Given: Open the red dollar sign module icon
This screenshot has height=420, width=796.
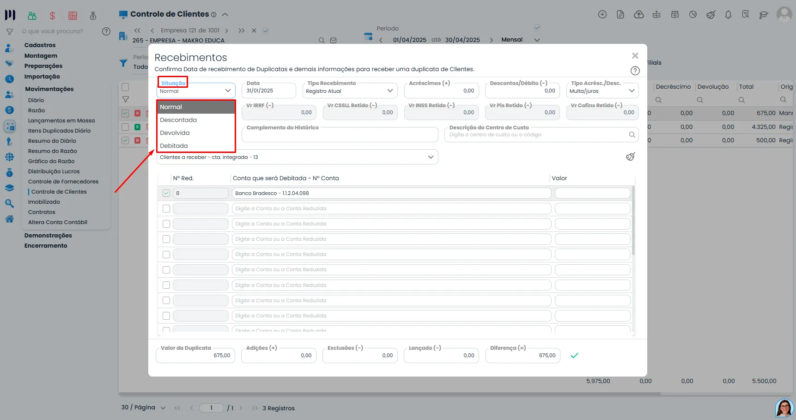Looking at the screenshot, I should (52, 16).
